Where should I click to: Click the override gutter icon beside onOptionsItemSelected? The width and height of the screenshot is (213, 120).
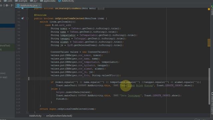(23, 18)
